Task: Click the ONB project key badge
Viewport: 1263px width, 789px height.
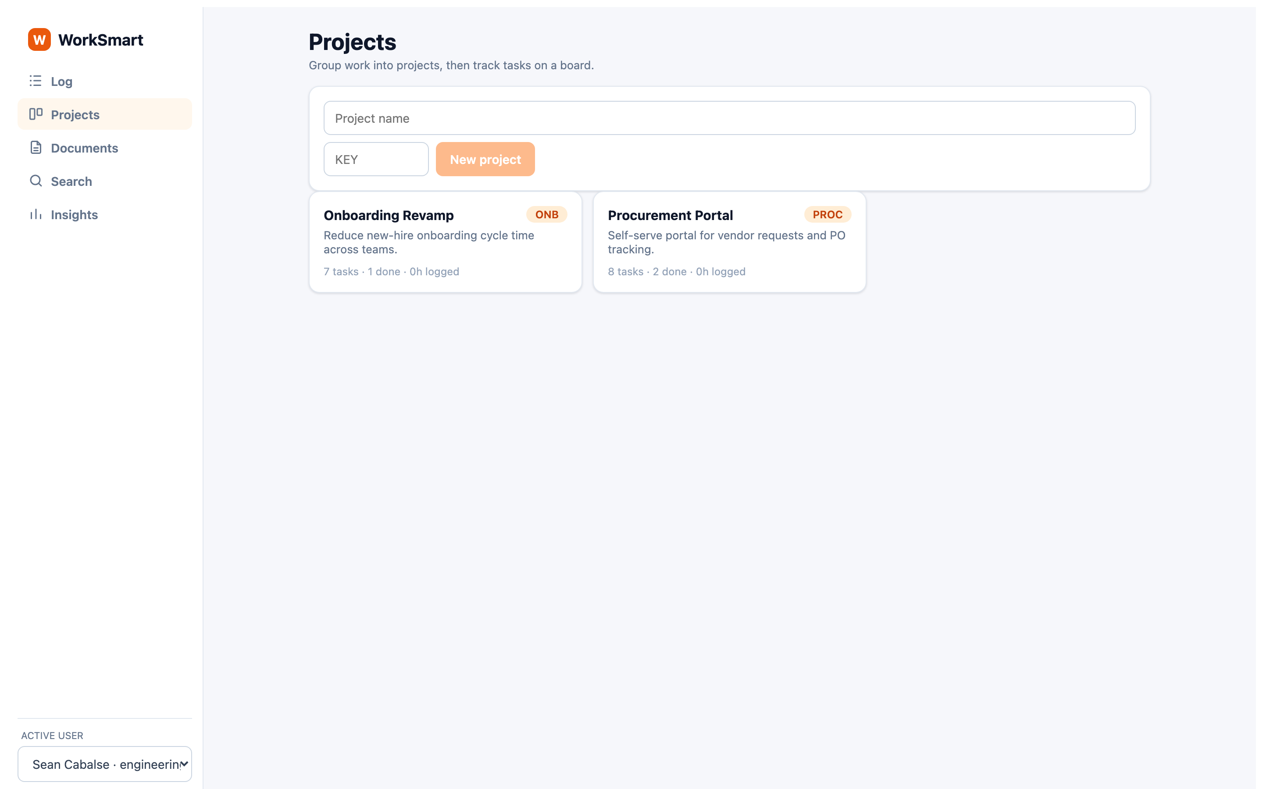Action: (x=546, y=214)
